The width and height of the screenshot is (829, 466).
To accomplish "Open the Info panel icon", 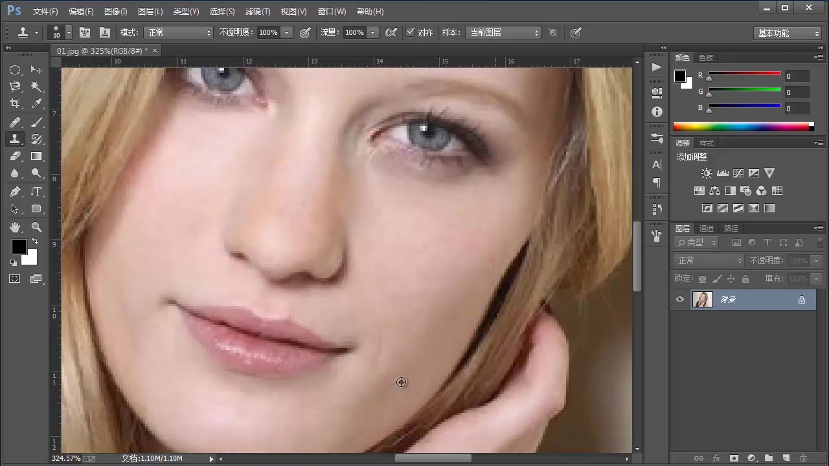I will pyautogui.click(x=657, y=112).
